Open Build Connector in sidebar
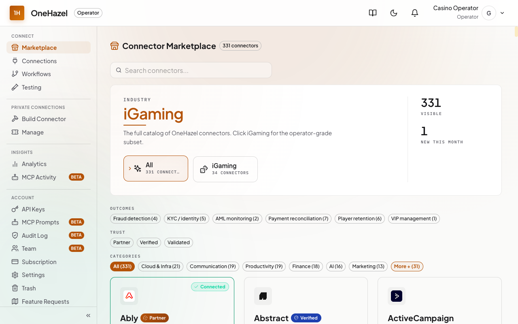 49,119
